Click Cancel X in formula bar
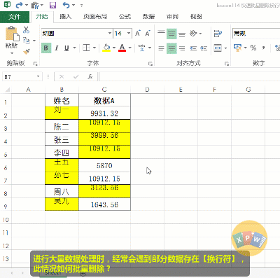 point(62,76)
